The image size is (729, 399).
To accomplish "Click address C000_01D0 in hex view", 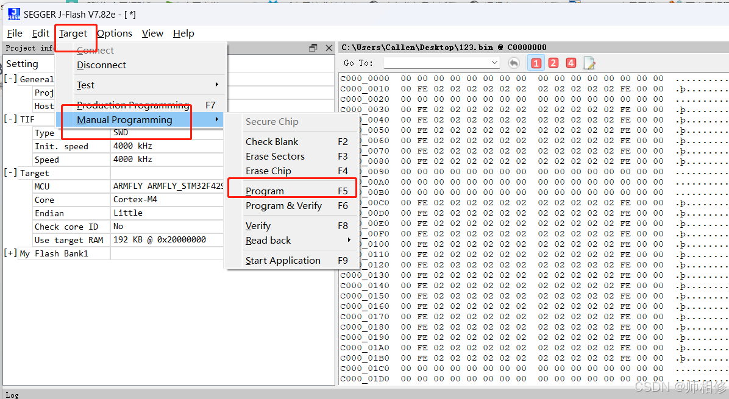I will 365,379.
